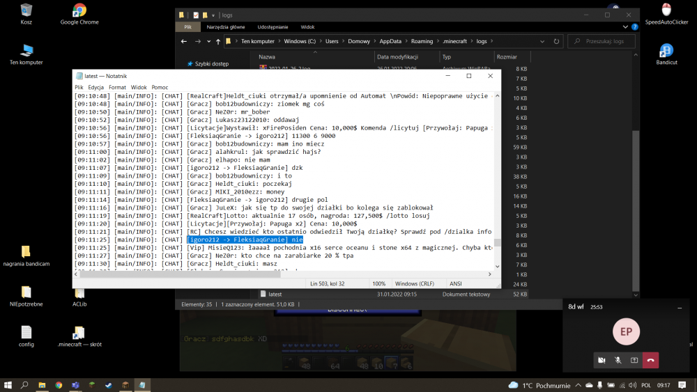The height and width of the screenshot is (392, 697).
Task: Sort files by Data modyfikacji column
Action: pyautogui.click(x=397, y=57)
